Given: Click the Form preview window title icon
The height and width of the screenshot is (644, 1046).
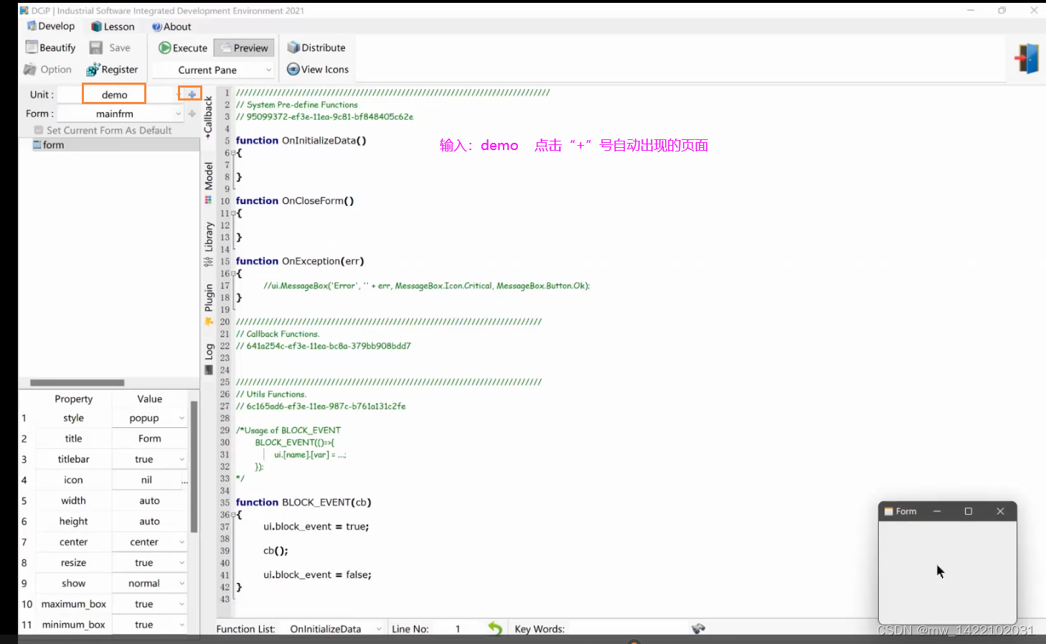Looking at the screenshot, I should [889, 511].
